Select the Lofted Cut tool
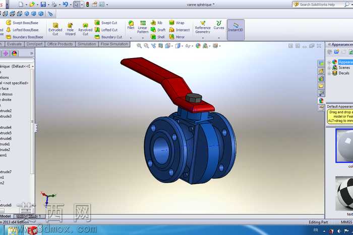Screen dimensions: 353x235 click(x=106, y=30)
